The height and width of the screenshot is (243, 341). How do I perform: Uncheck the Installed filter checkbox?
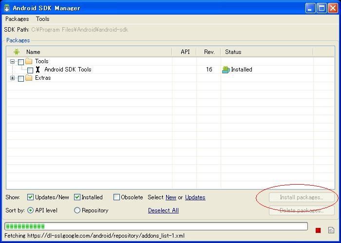pos(77,197)
